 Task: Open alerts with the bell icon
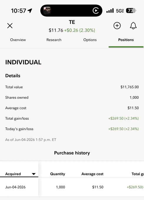[133, 26]
